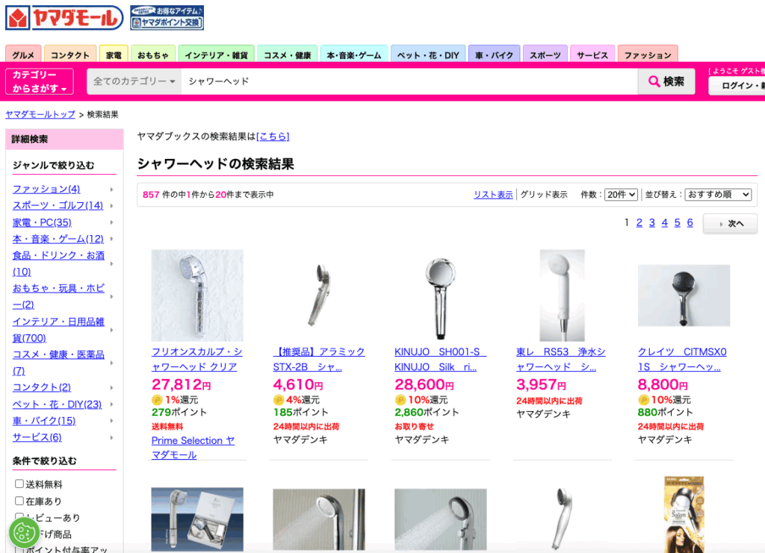Switch to the ペット・花・DIY tab
The width and height of the screenshot is (765, 553).
pos(428,54)
